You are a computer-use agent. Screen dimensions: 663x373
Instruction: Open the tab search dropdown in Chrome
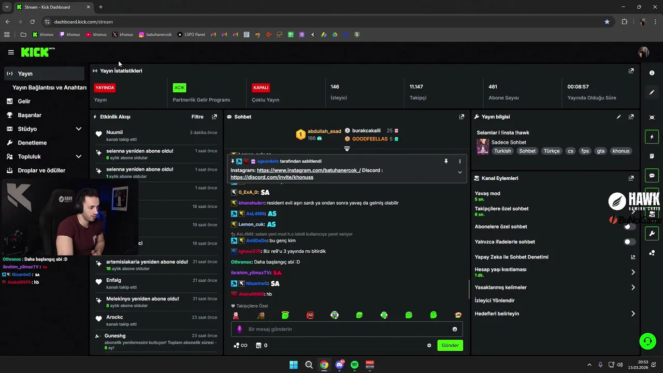tap(7, 7)
